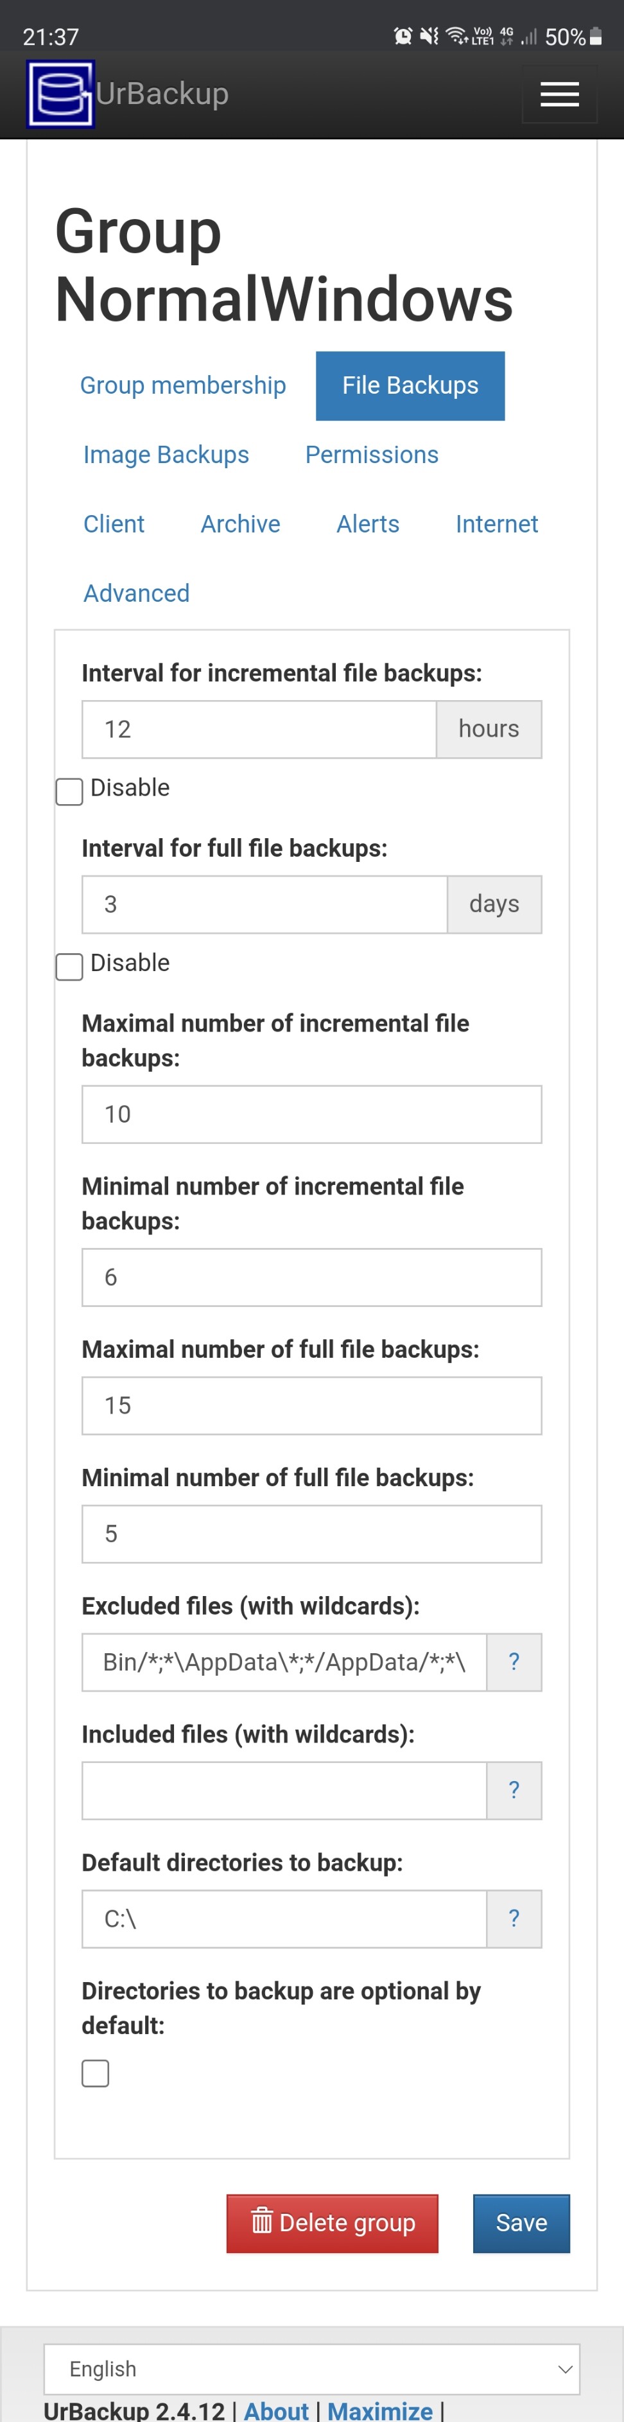The width and height of the screenshot is (624, 2422).
Task: Open the Group membership tab
Action: 183,385
